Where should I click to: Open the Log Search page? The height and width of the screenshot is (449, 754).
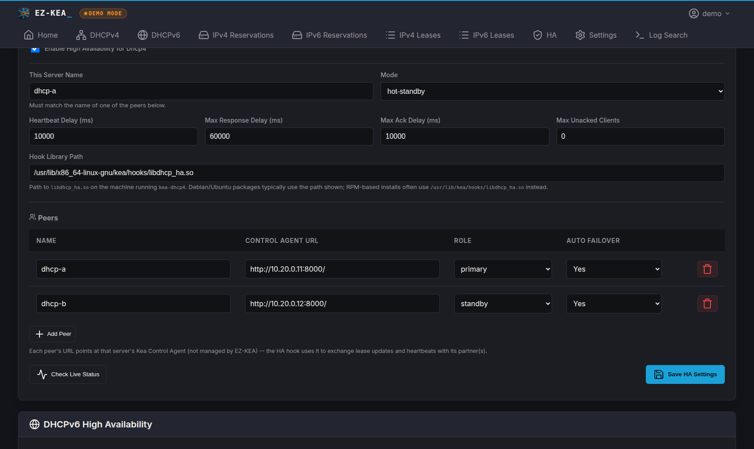tap(661, 35)
